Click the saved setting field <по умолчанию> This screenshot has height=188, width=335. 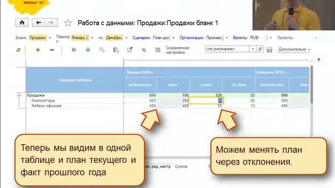(x=227, y=49)
